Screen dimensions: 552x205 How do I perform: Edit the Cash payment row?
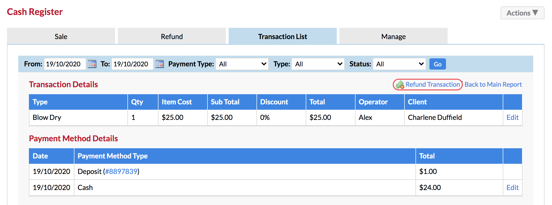tap(512, 188)
